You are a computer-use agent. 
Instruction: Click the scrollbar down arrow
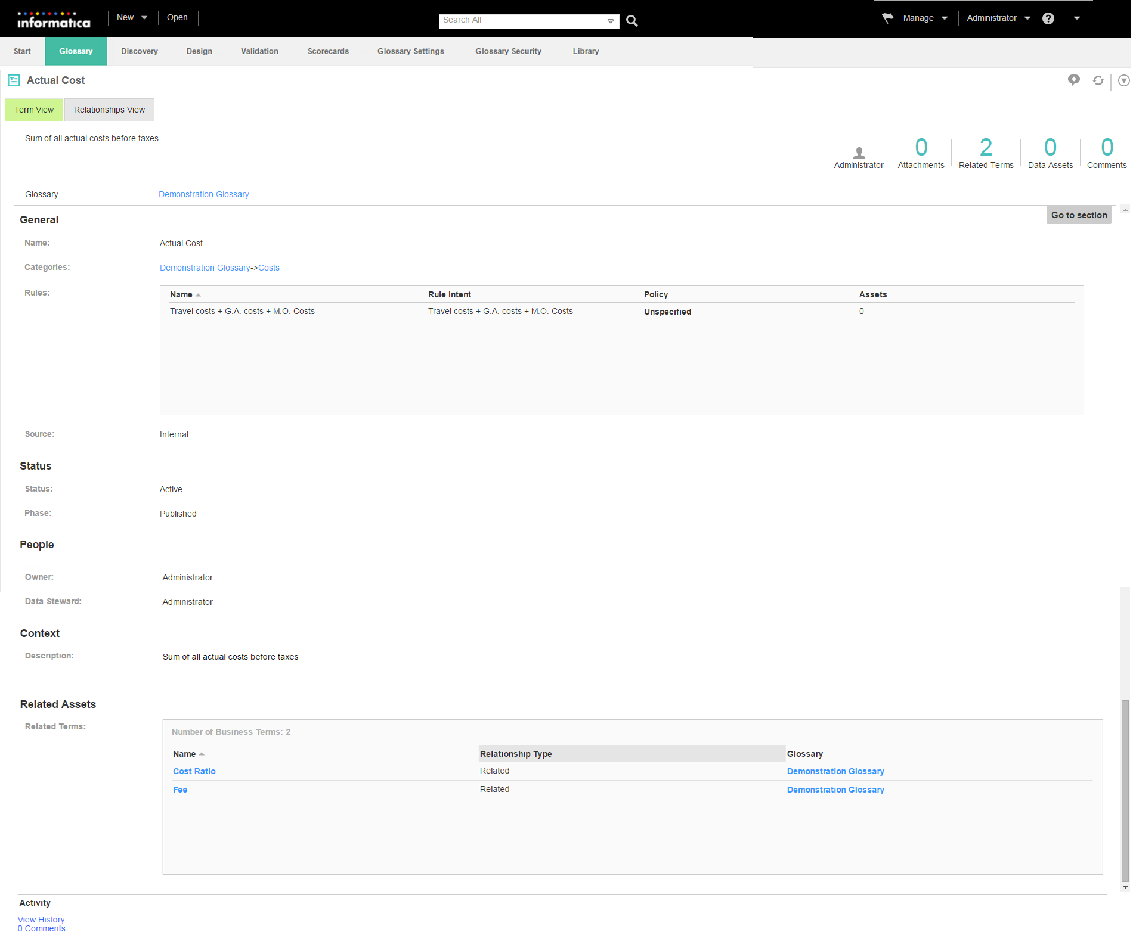(x=1125, y=888)
